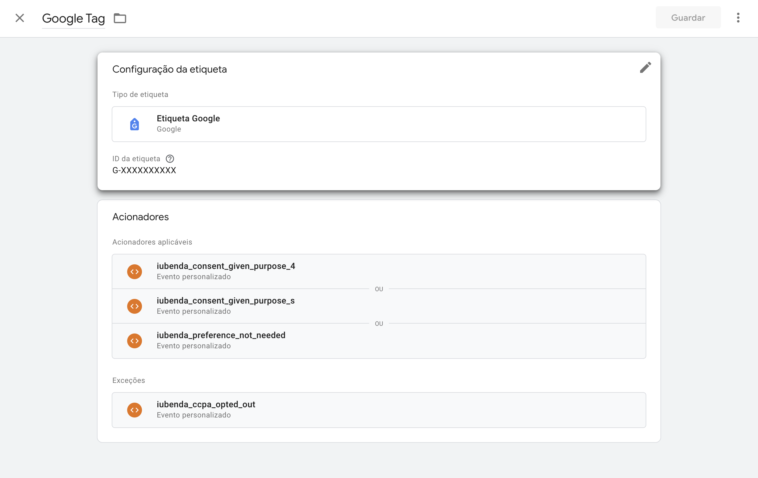Image resolution: width=758 pixels, height=478 pixels.
Task: Edit the G-XXXXXXXXXX tag ID value
Action: 144,170
